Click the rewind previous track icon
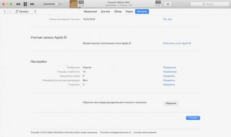This screenshot has width=231, height=137. click(x=18, y=4)
